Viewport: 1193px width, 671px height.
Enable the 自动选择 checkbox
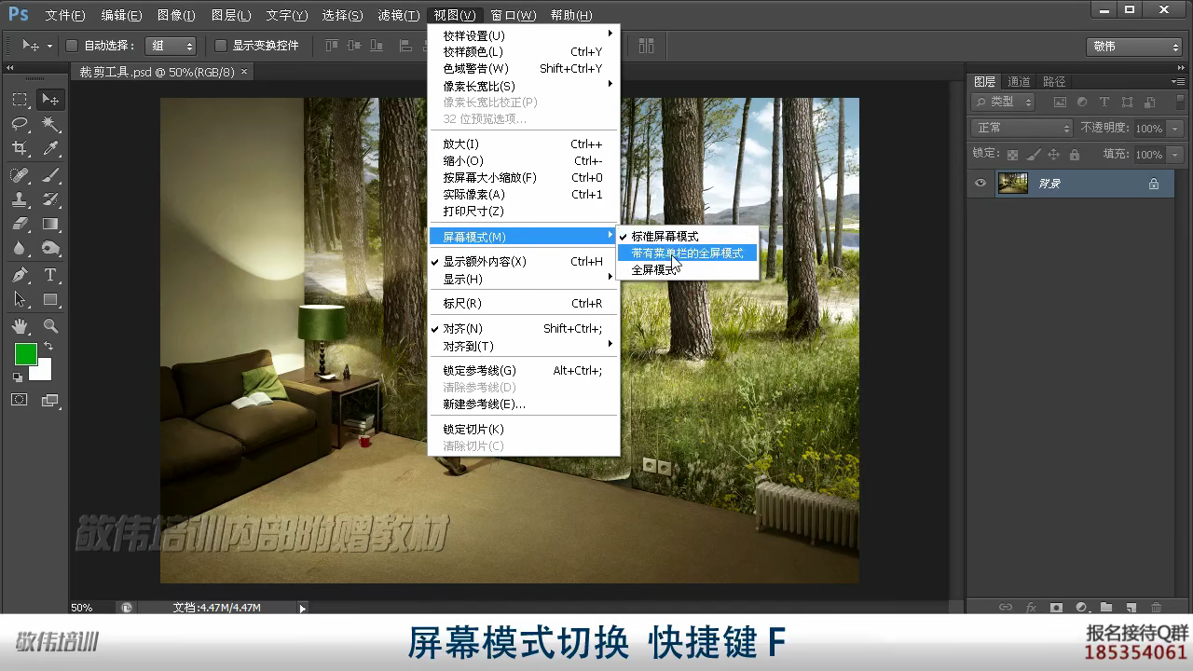[72, 46]
